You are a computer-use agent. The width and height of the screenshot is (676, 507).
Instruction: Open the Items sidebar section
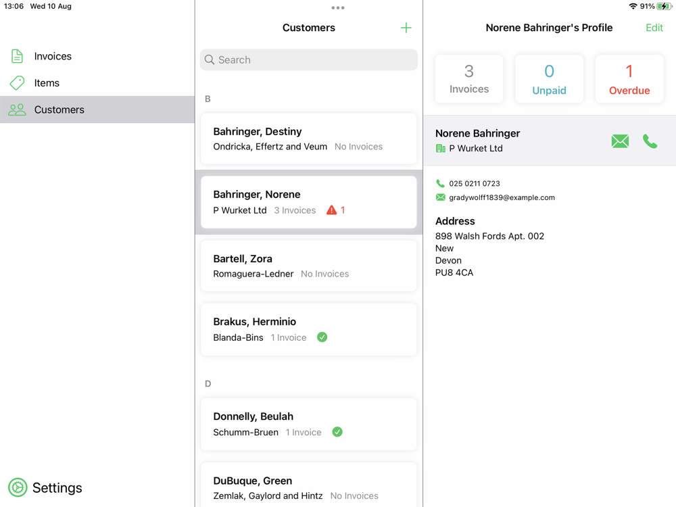(47, 83)
